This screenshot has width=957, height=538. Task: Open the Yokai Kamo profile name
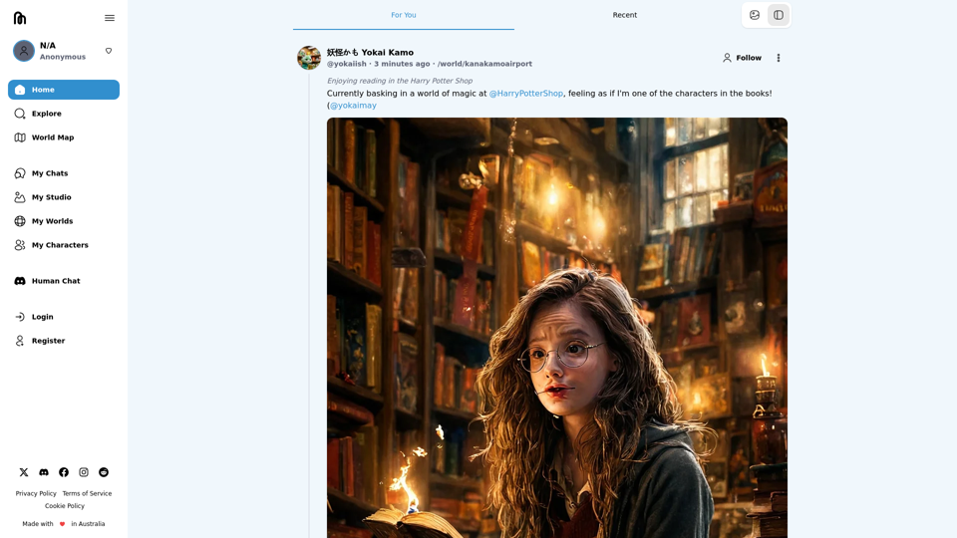370,53
